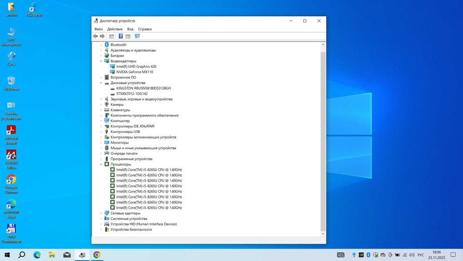Open the Действие menu
Viewport: 463px width, 261px height.
[x=115, y=29]
